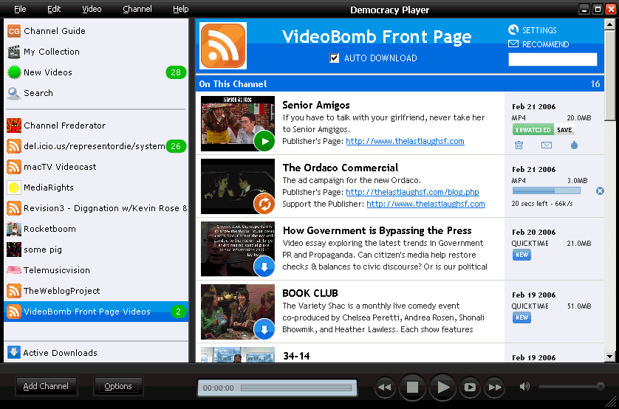
Task: Click the channel header search input field
Action: 553,59
